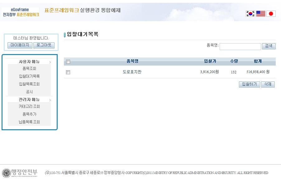Go to 입찰대기목록 in the sidebar

pyautogui.click(x=29, y=76)
